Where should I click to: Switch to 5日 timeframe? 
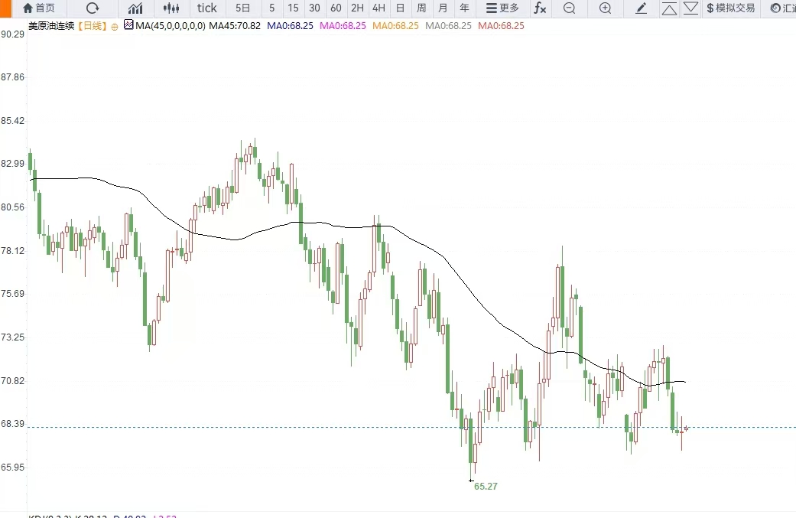pos(242,8)
